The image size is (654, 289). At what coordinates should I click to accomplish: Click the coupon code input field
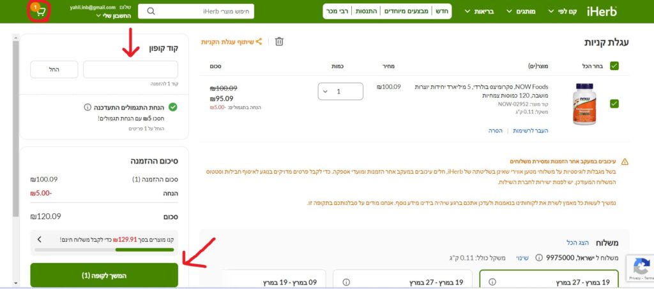point(130,69)
